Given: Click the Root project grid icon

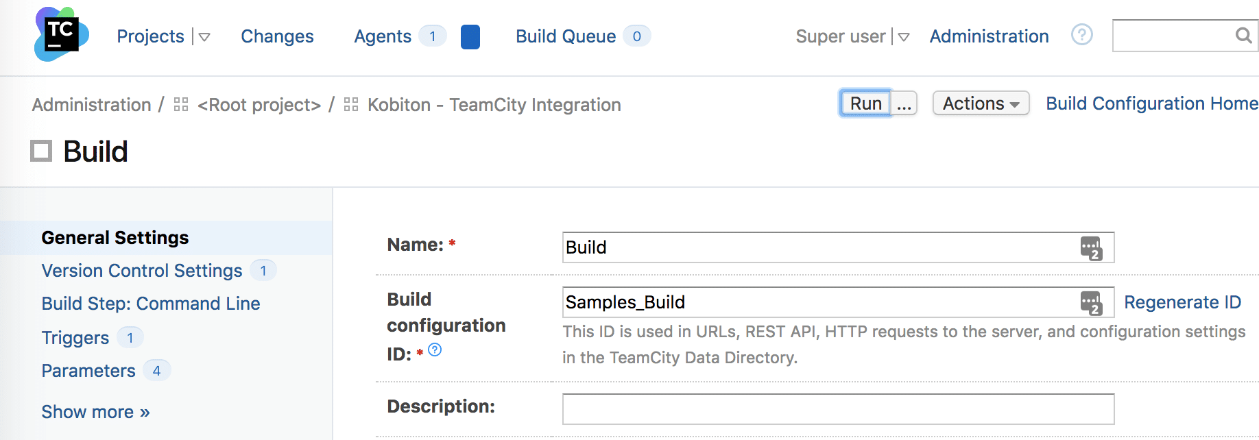Looking at the screenshot, I should click(181, 104).
